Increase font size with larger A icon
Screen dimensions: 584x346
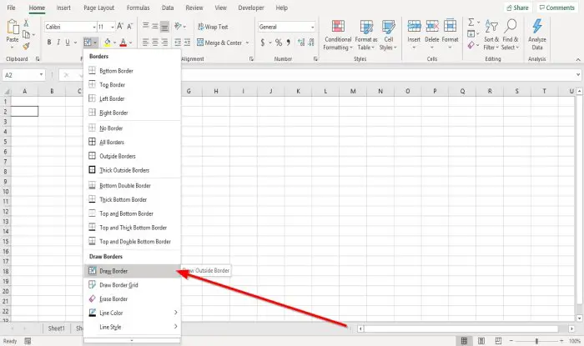point(120,27)
